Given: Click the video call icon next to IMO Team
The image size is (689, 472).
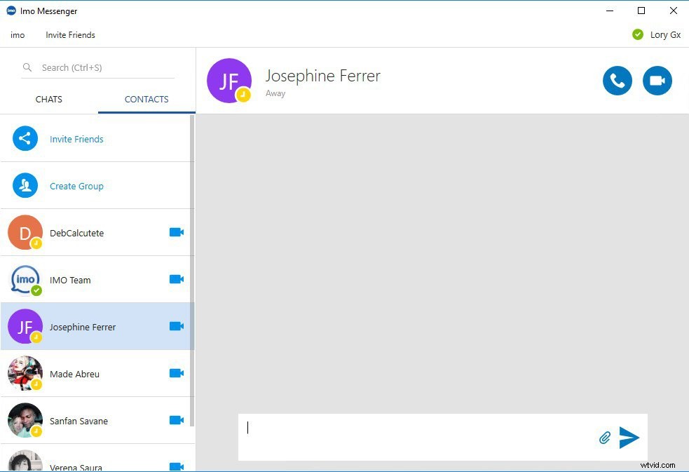Looking at the screenshot, I should point(176,278).
